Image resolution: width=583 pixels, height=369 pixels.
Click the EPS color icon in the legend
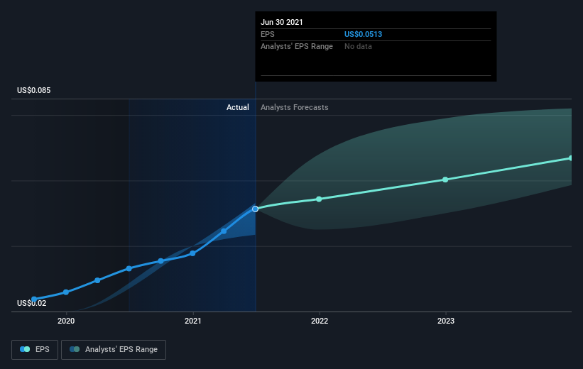(25, 349)
